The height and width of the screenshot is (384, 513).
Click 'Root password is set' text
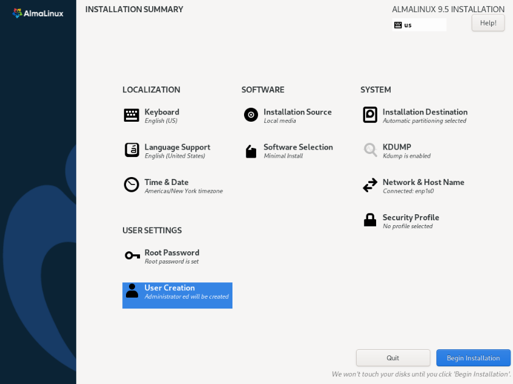point(172,261)
